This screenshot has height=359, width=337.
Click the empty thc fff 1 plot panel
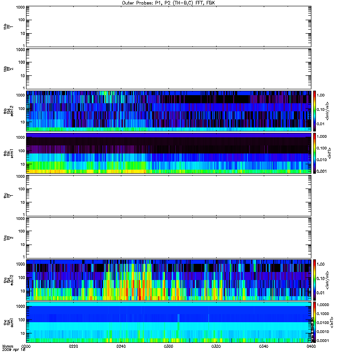[x=168, y=195]
